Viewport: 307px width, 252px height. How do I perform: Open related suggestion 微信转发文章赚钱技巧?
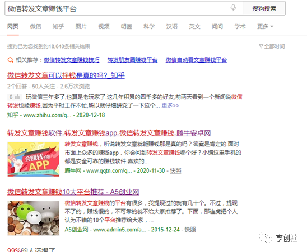[x=72, y=60]
